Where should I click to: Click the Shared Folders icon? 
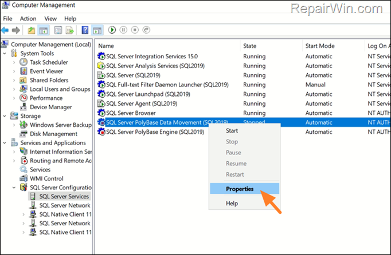(23, 80)
